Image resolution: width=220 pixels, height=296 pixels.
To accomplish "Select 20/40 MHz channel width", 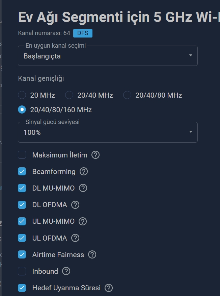I will (x=69, y=95).
